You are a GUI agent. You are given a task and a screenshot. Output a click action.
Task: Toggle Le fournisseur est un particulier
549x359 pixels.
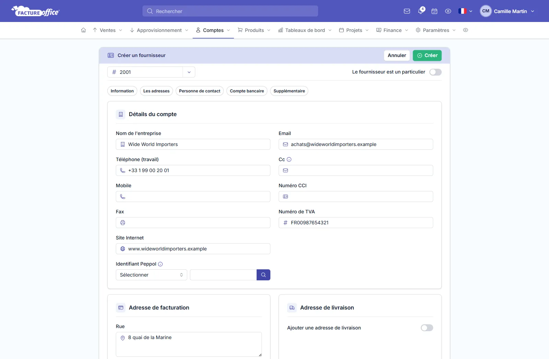tap(435, 72)
